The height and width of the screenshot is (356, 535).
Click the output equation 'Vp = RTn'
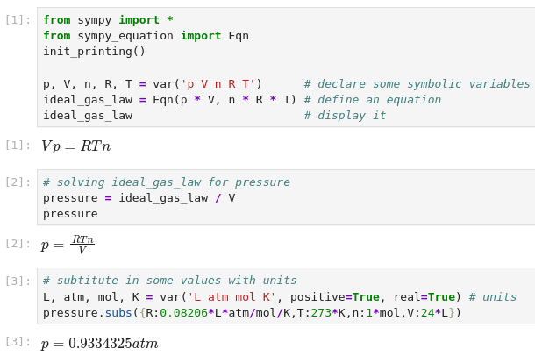(x=75, y=146)
